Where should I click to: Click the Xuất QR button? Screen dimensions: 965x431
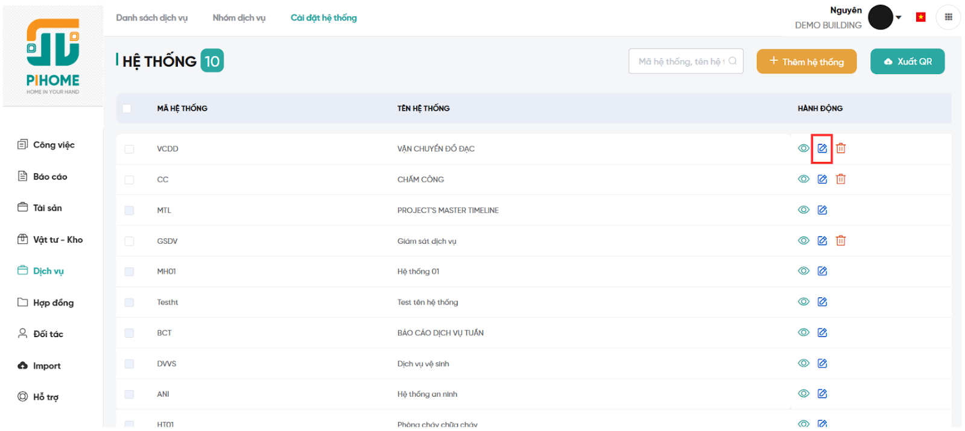pos(907,61)
